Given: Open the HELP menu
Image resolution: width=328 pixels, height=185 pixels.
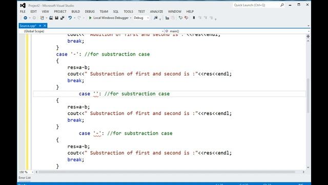Looking at the screenshot, I should (x=190, y=11).
